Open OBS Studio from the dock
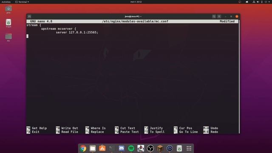Screen dimensions: 272x153 [x=150, y=148]
